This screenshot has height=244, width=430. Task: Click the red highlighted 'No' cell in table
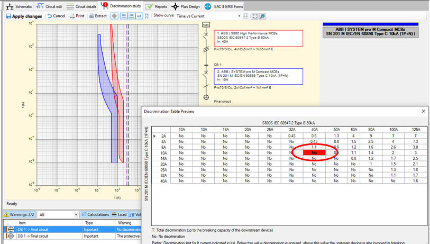pyautogui.click(x=314, y=152)
